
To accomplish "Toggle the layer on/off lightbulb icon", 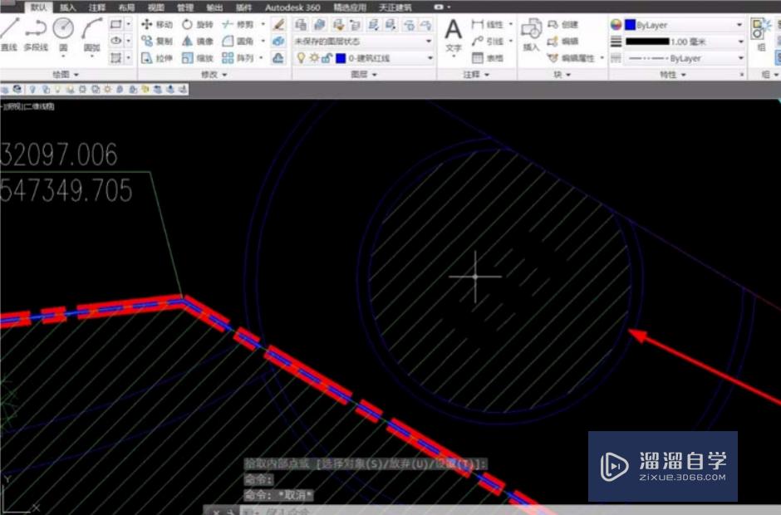I will tap(302, 58).
